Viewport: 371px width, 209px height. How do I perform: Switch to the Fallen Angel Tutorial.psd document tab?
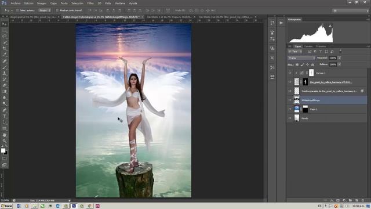[x=103, y=17]
